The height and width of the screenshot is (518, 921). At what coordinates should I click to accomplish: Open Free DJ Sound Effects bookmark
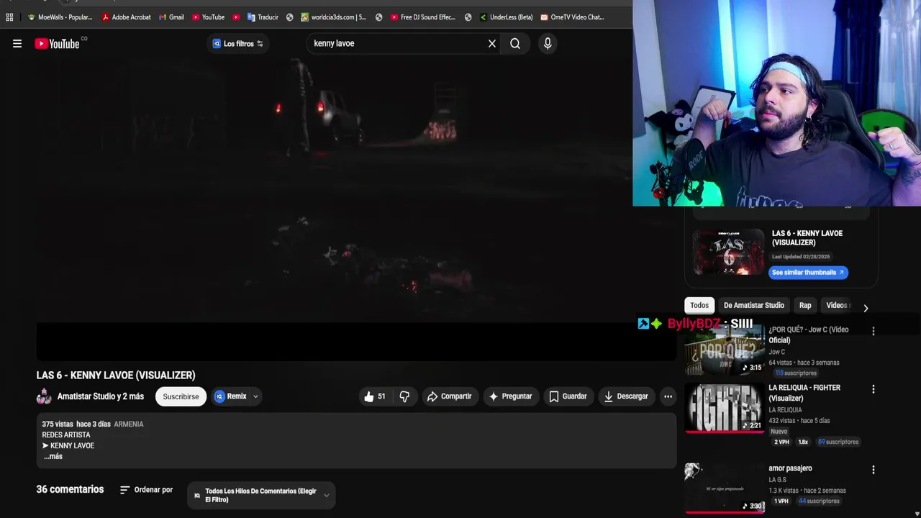[x=423, y=17]
